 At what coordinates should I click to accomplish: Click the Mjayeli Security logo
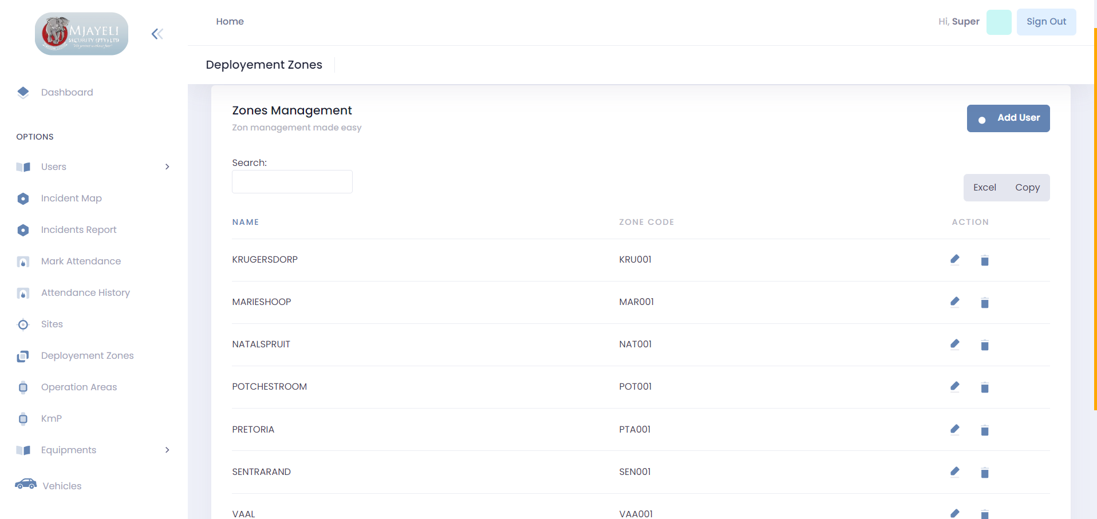(81, 34)
